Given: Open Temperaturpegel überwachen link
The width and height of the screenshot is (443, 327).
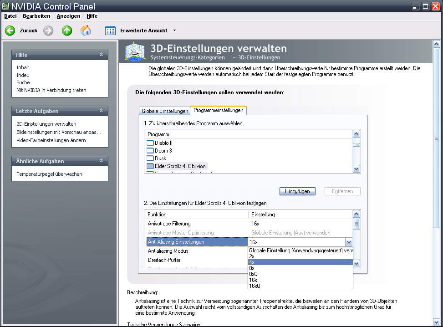Looking at the screenshot, I should tap(50, 174).
